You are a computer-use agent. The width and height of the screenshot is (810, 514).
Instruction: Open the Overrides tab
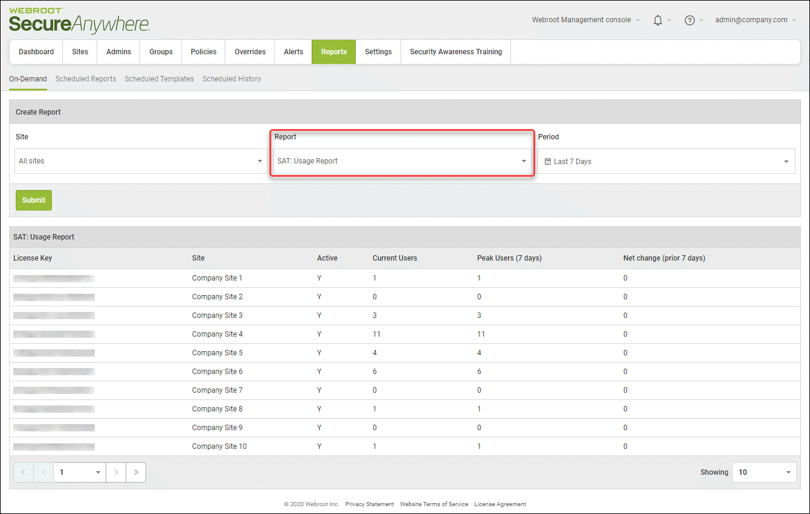click(x=250, y=52)
